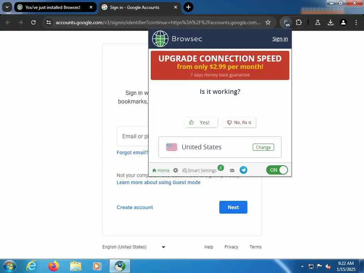Open Chrome Labs flask icon
Viewport: 364px width, 273px height.
click(317, 22)
